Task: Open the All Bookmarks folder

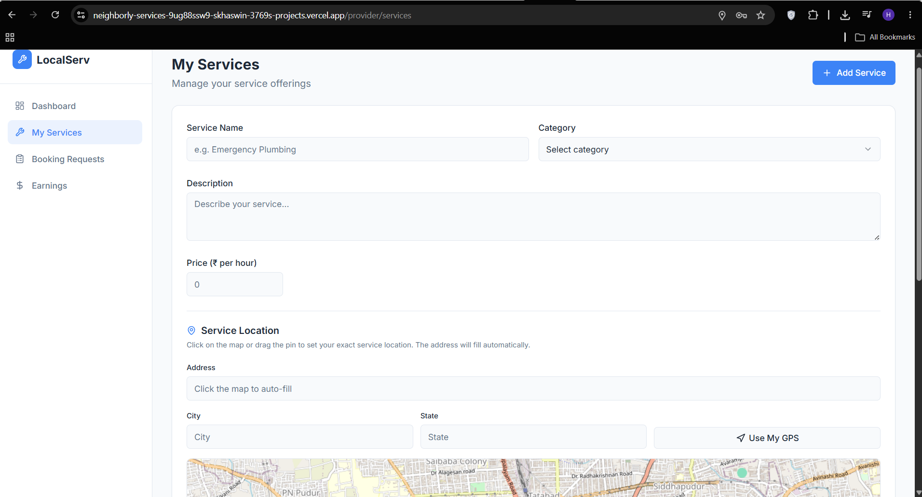Action: 885,37
